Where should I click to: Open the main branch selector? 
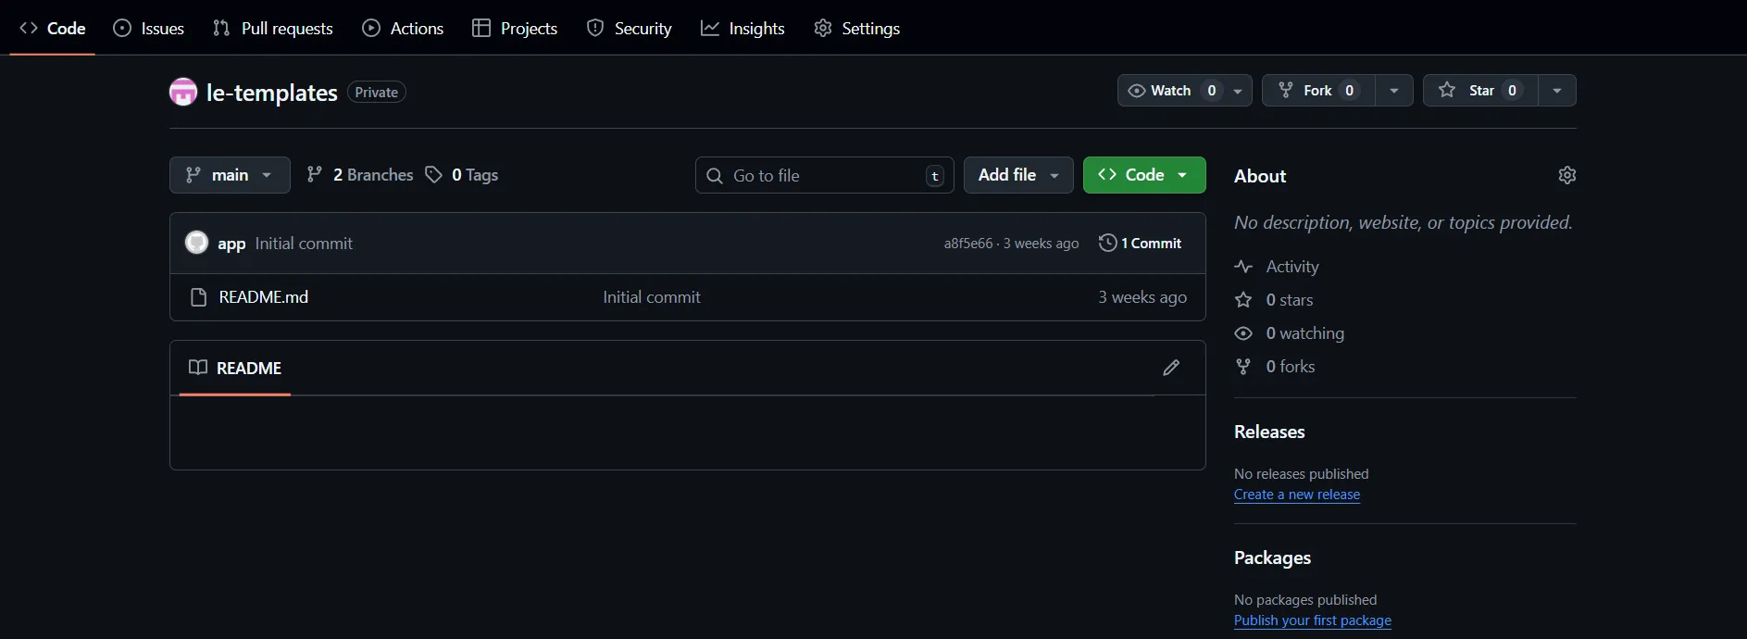click(230, 175)
